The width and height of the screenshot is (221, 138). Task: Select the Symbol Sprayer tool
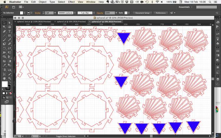tap(4, 70)
